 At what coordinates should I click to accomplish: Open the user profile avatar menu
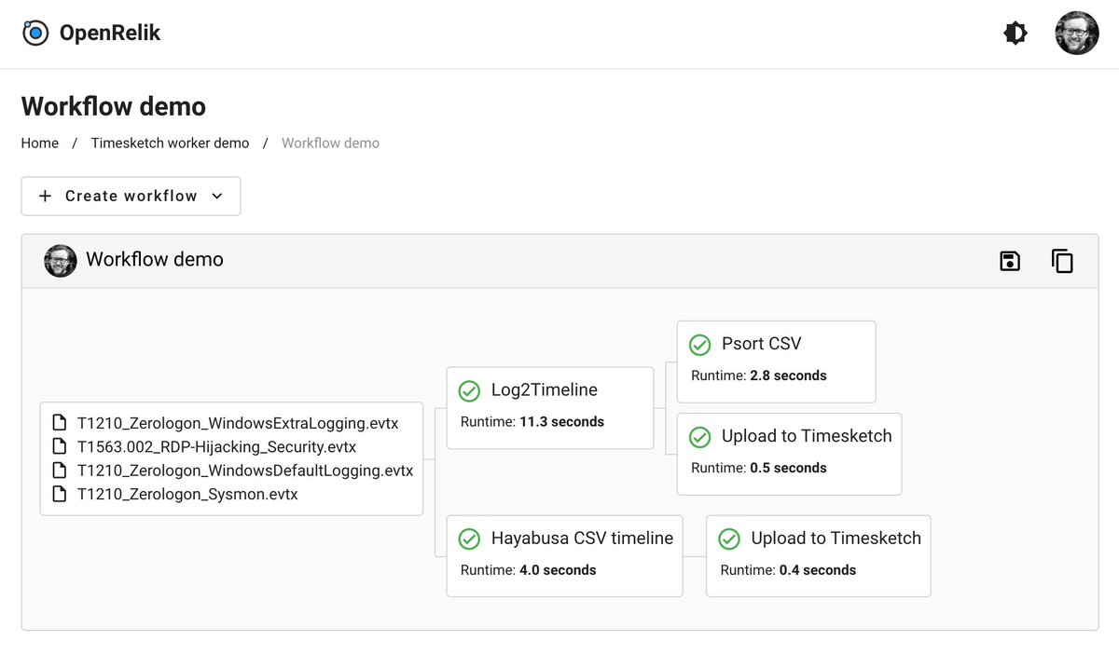pos(1077,34)
